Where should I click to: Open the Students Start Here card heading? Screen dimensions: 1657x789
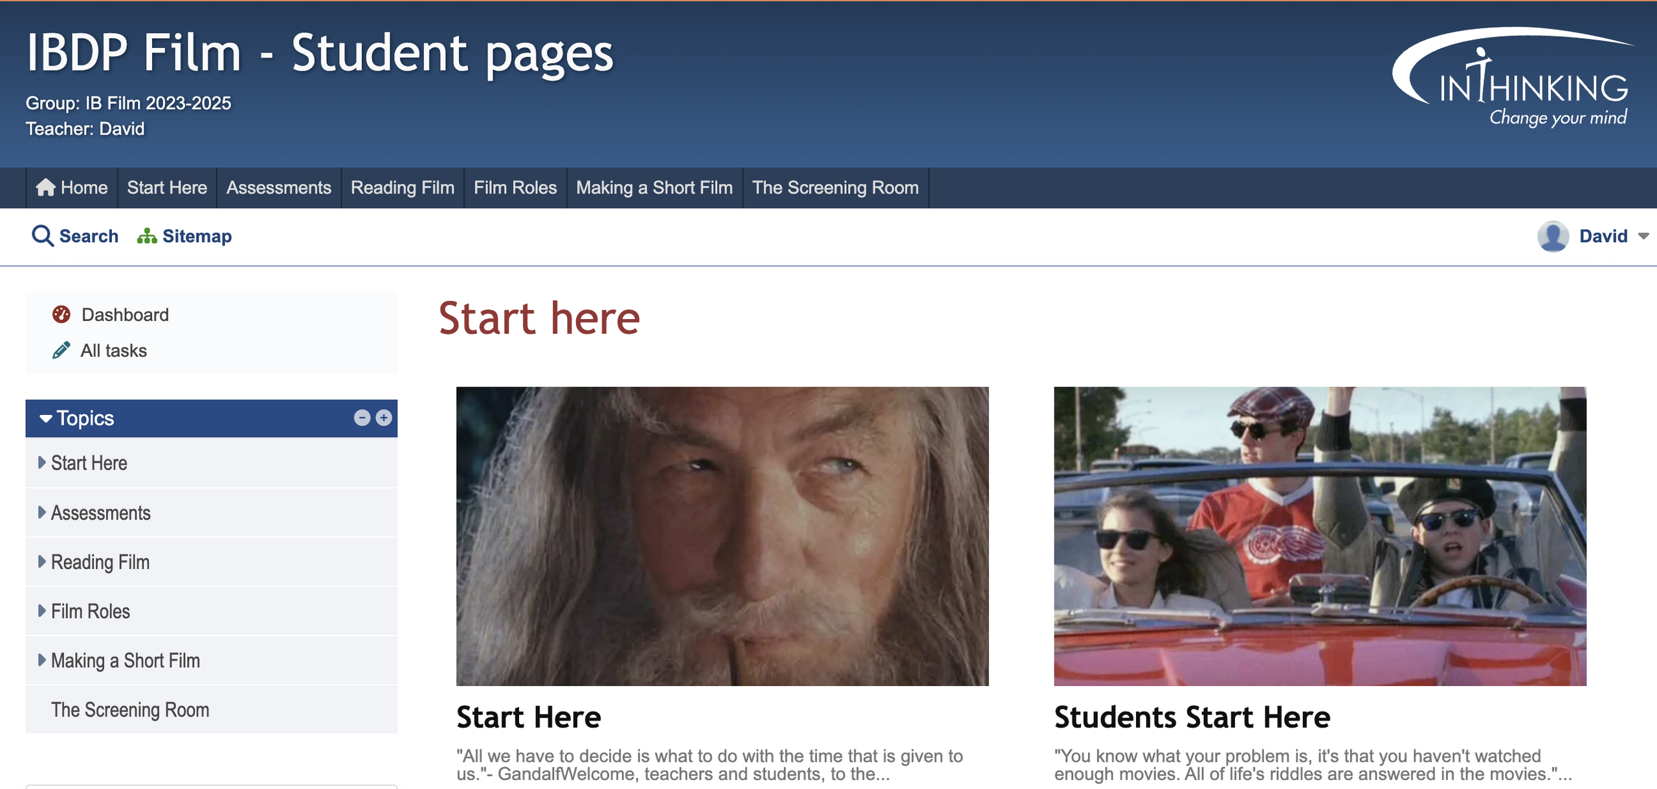click(x=1192, y=717)
